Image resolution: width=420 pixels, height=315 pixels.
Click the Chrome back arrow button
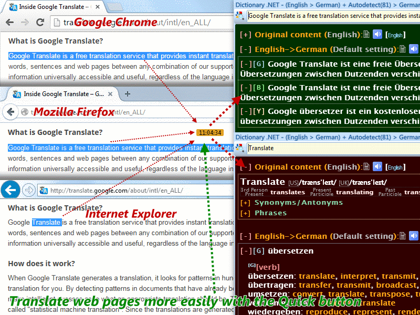pyautogui.click(x=9, y=22)
